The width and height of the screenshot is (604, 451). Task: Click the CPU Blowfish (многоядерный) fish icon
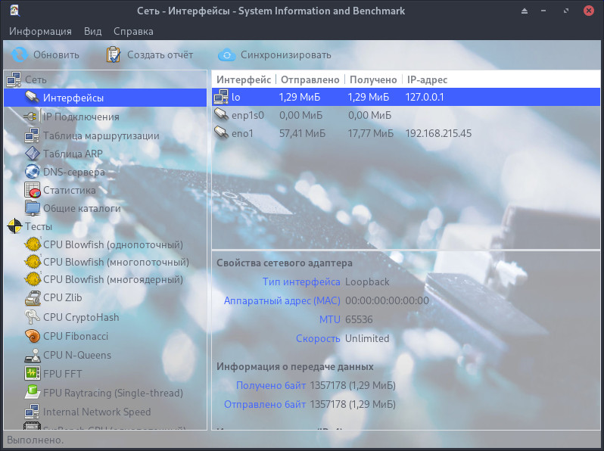[33, 279]
